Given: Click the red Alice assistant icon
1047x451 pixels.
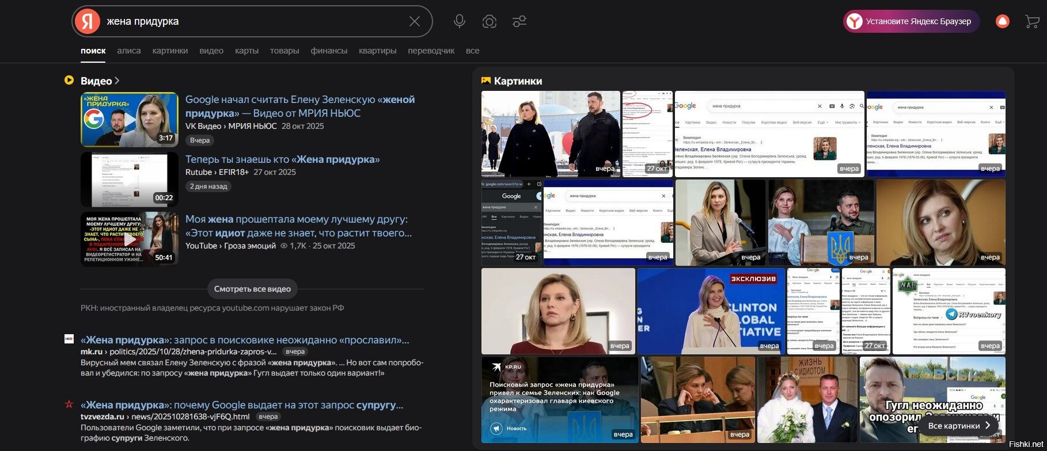Looking at the screenshot, I should 1003,21.
